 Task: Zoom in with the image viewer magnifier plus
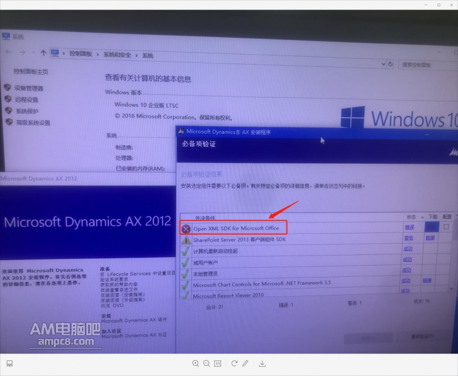[x=195, y=363]
